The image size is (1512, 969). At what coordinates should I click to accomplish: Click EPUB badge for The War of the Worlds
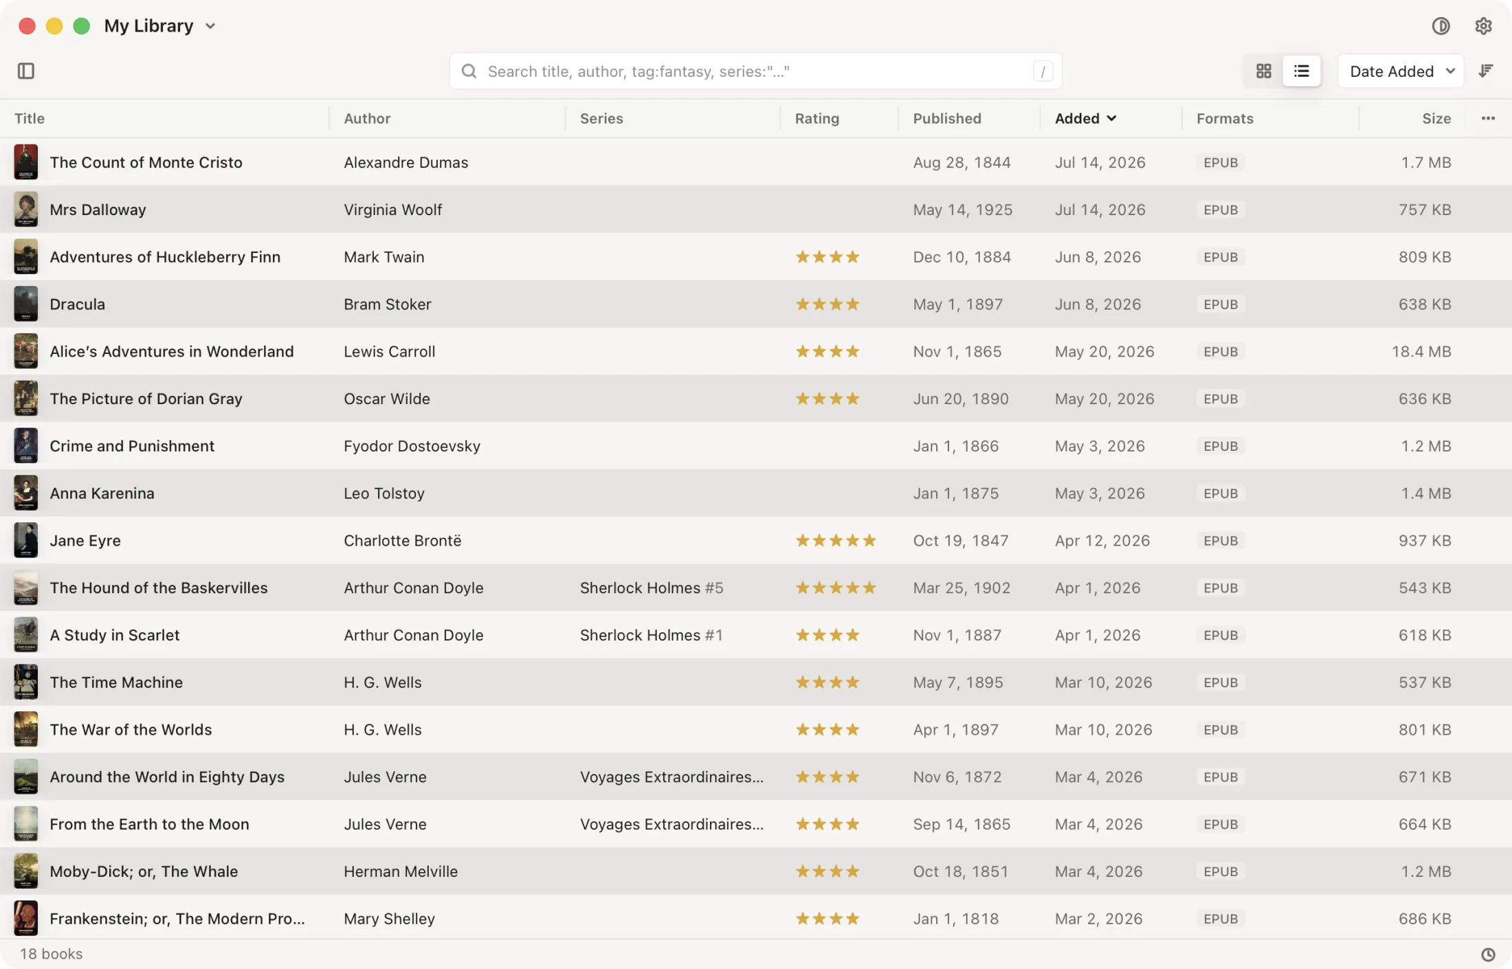click(1221, 730)
